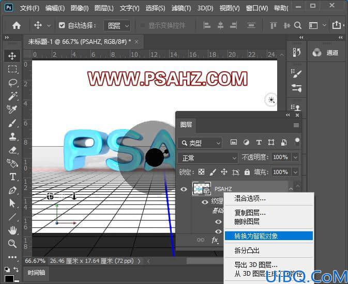Open the search magnifier in options bar
Screen dimensions: 348x284
pyautogui.click(x=298, y=25)
